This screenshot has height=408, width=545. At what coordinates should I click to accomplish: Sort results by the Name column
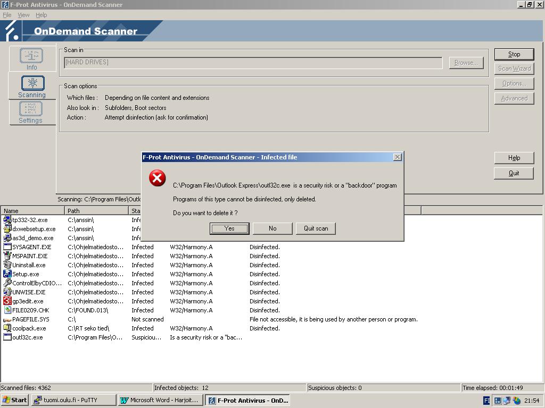[32, 210]
